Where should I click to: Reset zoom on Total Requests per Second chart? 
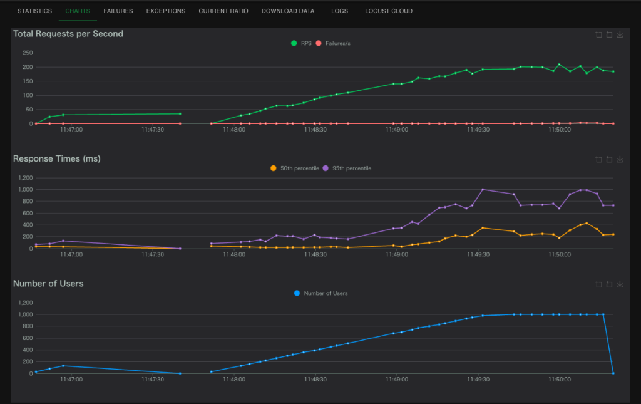click(x=609, y=34)
